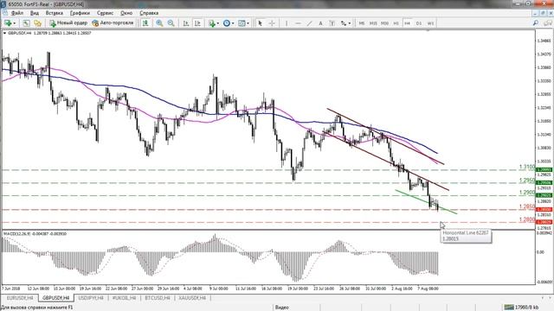Select the trendline drawing tool
This screenshot has width=554, height=311.
coord(310,23)
